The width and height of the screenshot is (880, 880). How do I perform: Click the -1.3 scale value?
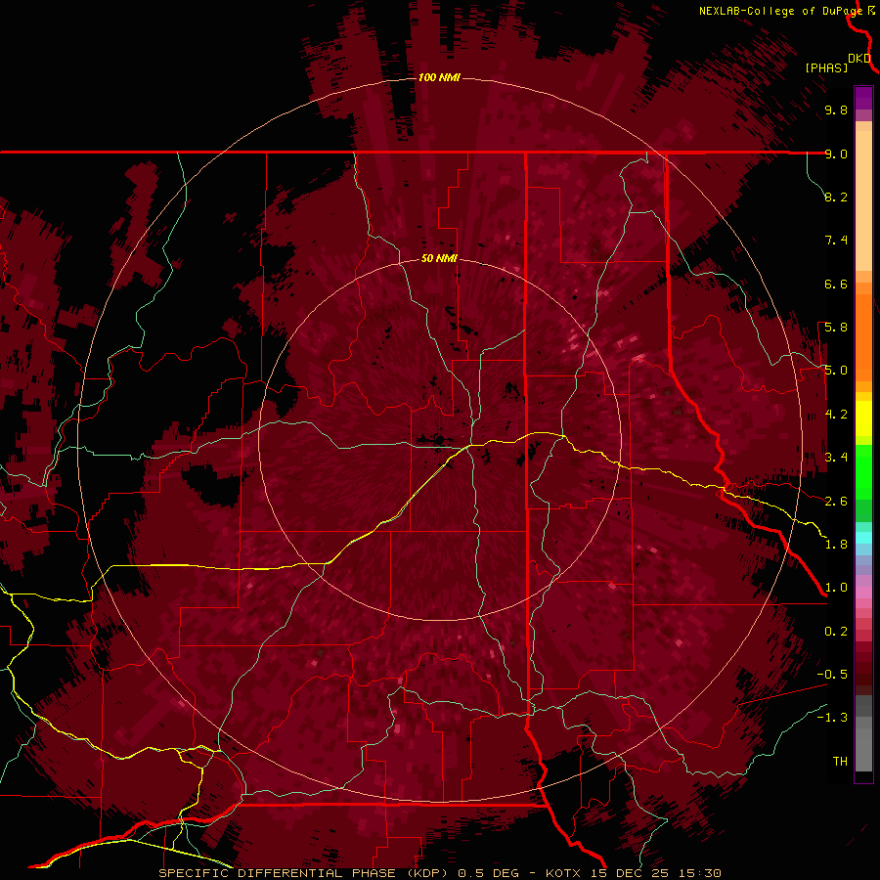[x=832, y=718]
